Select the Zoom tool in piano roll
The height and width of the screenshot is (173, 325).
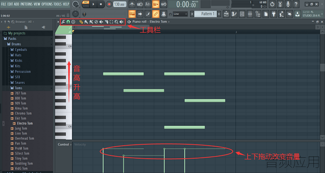116,22
